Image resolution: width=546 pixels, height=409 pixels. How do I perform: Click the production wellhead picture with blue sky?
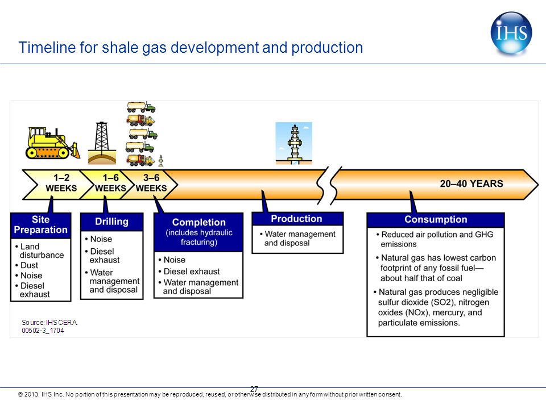click(293, 143)
